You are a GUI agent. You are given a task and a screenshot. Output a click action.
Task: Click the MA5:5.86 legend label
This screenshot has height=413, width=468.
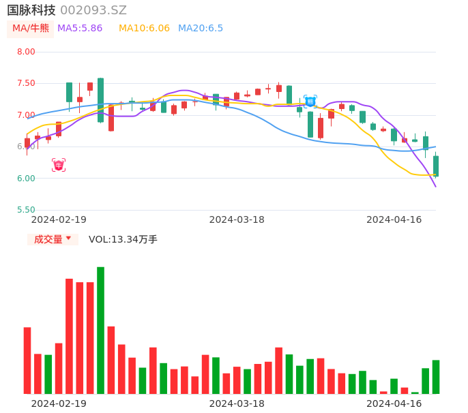coord(80,29)
